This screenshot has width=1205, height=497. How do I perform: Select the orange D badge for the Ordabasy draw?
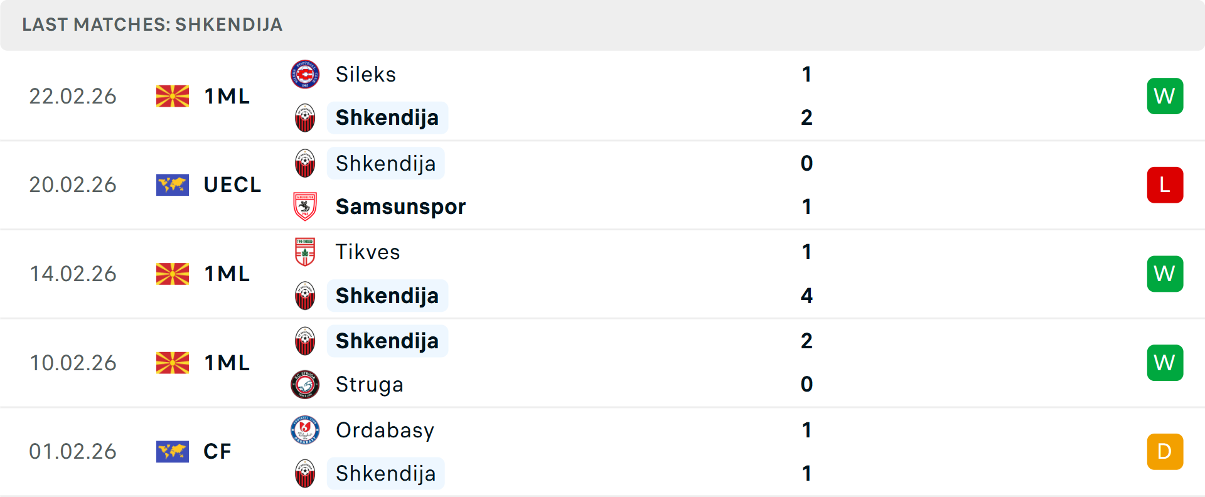[x=1165, y=451]
